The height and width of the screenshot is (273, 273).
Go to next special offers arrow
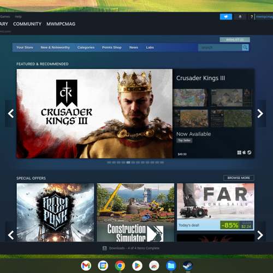tap(260, 235)
